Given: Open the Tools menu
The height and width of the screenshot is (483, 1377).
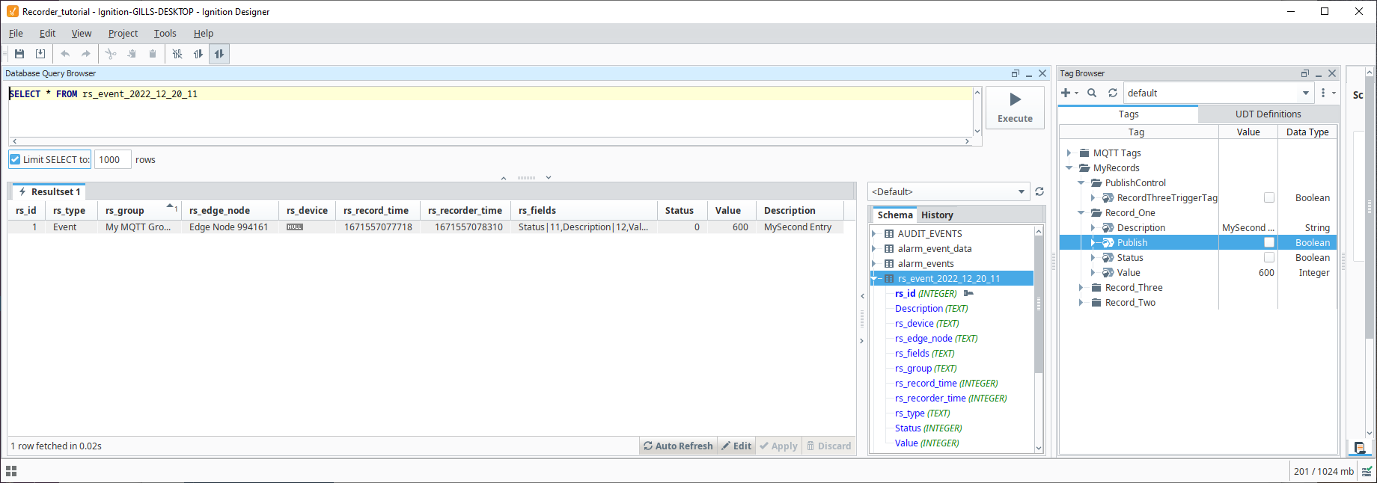Looking at the screenshot, I should tap(165, 33).
